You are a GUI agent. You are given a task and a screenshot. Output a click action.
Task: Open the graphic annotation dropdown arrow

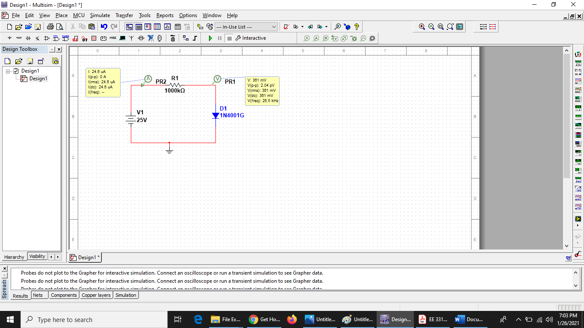[x=302, y=26]
